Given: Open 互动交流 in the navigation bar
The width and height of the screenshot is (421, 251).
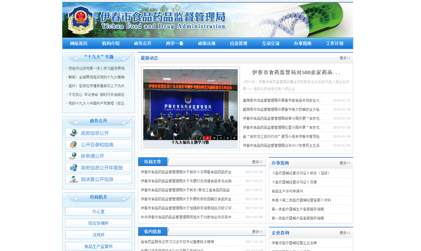Looking at the screenshot, I should [x=271, y=43].
